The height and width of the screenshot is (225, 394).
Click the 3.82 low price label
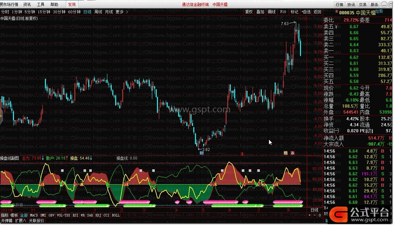206,149
